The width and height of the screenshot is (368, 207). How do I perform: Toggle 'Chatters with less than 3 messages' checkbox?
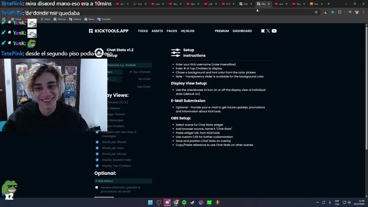[97, 132]
